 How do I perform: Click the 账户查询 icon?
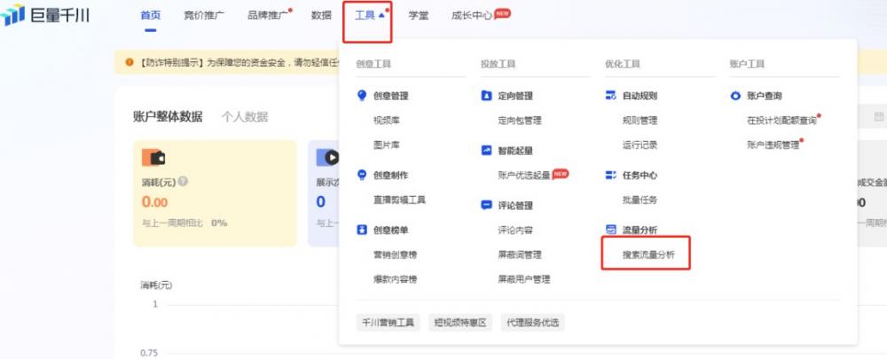pos(734,96)
